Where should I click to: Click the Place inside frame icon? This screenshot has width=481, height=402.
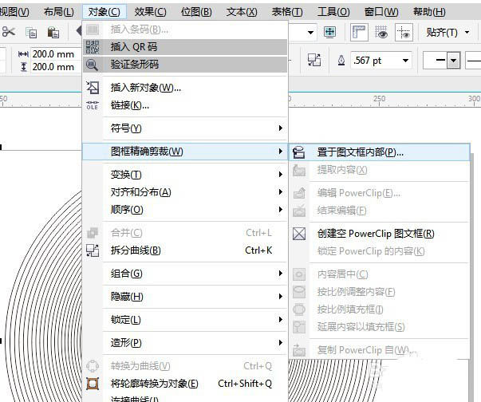pyautogui.click(x=299, y=152)
